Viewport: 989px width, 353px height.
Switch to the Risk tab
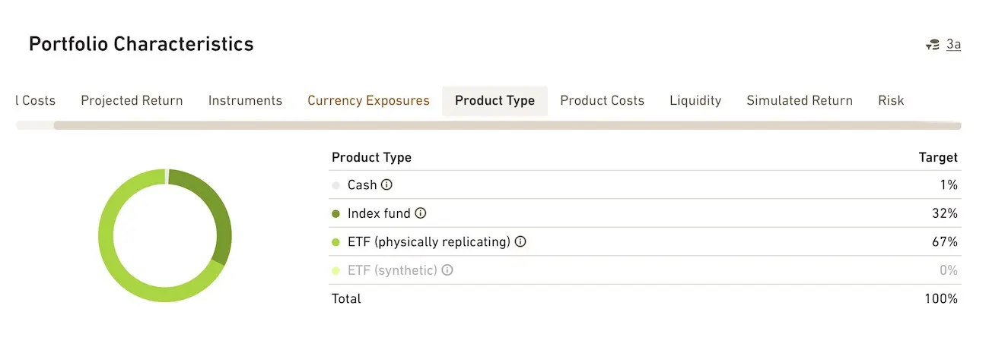pos(891,100)
